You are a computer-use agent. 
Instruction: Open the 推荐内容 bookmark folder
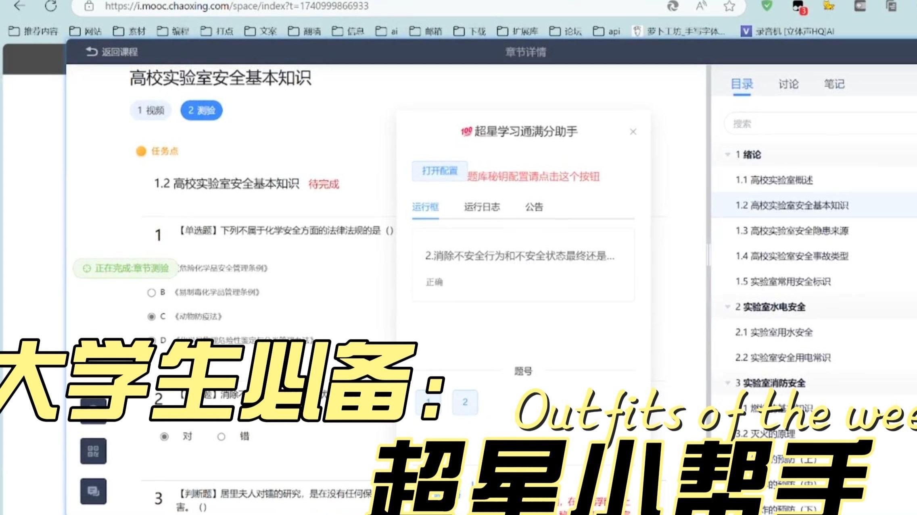pos(33,31)
